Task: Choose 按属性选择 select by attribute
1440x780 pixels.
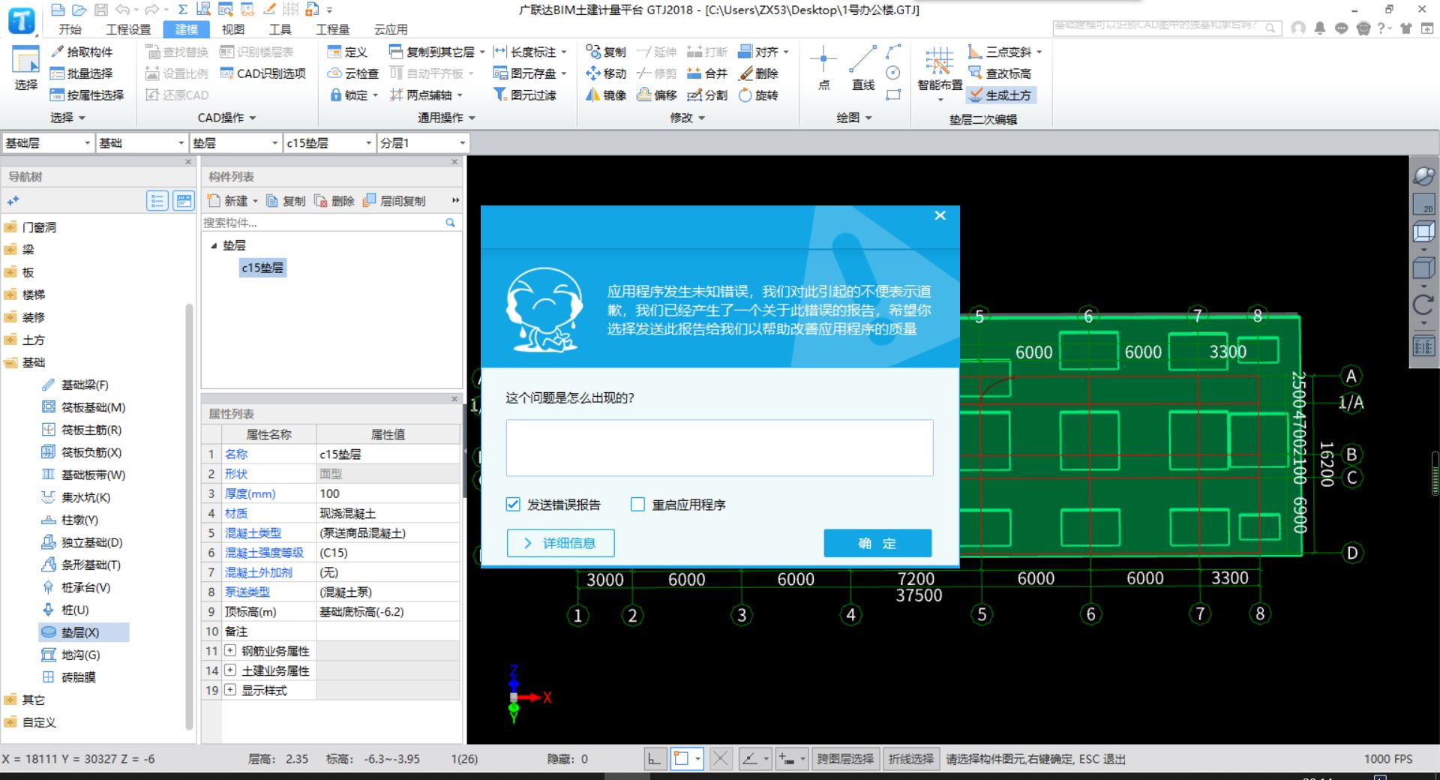Action: click(86, 95)
